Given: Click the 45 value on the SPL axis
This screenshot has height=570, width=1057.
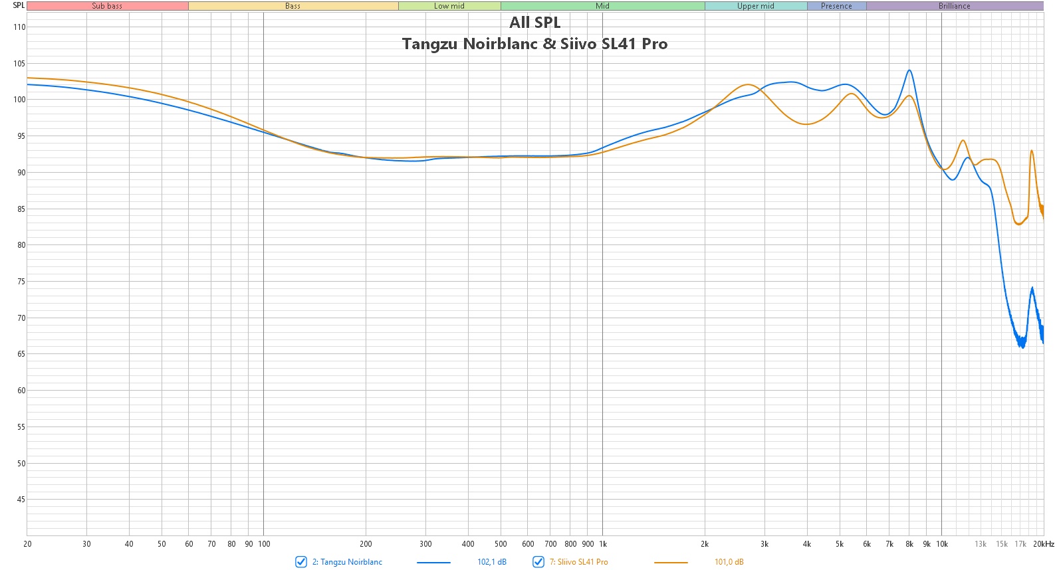Looking at the screenshot, I should click(21, 500).
